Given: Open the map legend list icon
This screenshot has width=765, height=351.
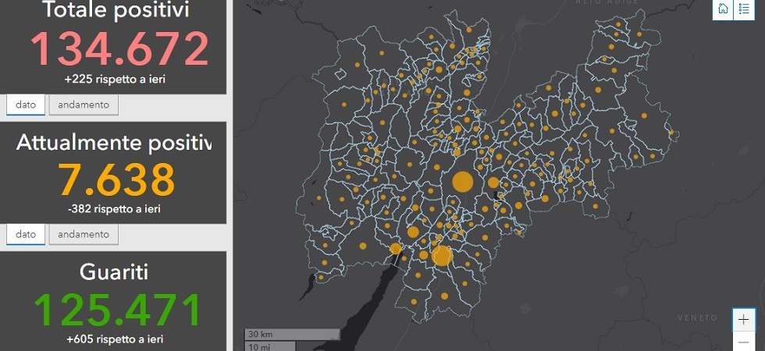Looking at the screenshot, I should 744,9.
